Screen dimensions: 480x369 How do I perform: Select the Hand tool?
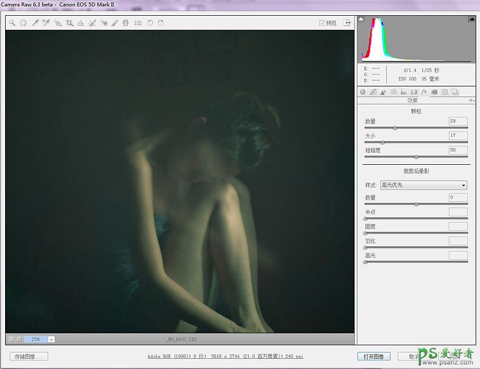(x=23, y=23)
